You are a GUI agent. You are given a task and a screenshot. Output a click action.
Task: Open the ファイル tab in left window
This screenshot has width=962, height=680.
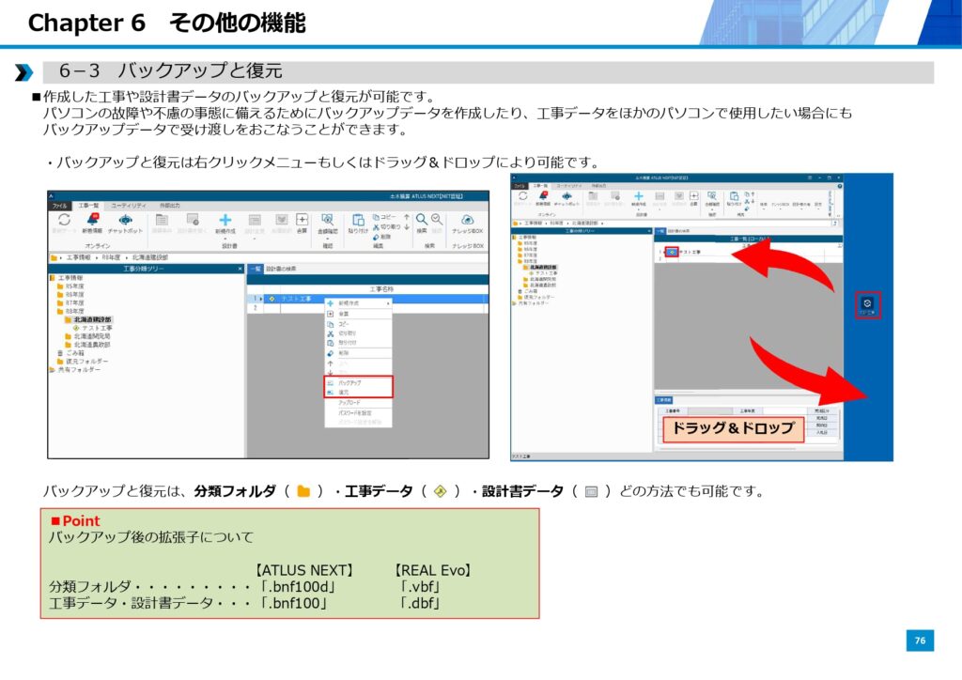59,204
